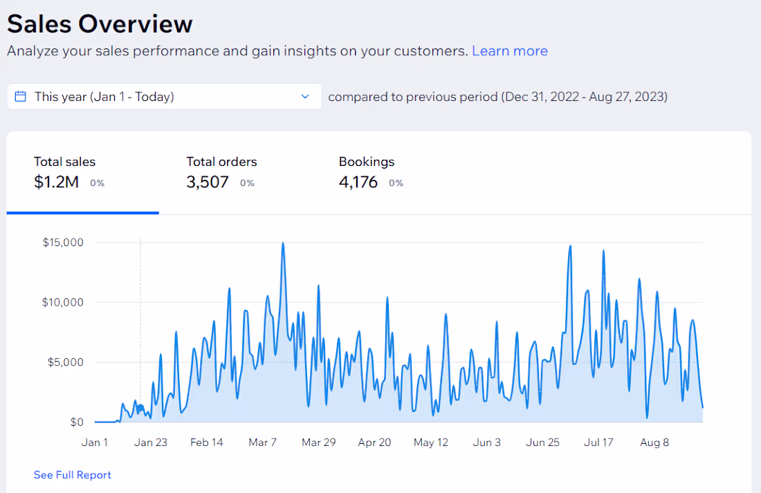The image size is (761, 493).
Task: Click the calendar icon in date picker
Action: [21, 96]
